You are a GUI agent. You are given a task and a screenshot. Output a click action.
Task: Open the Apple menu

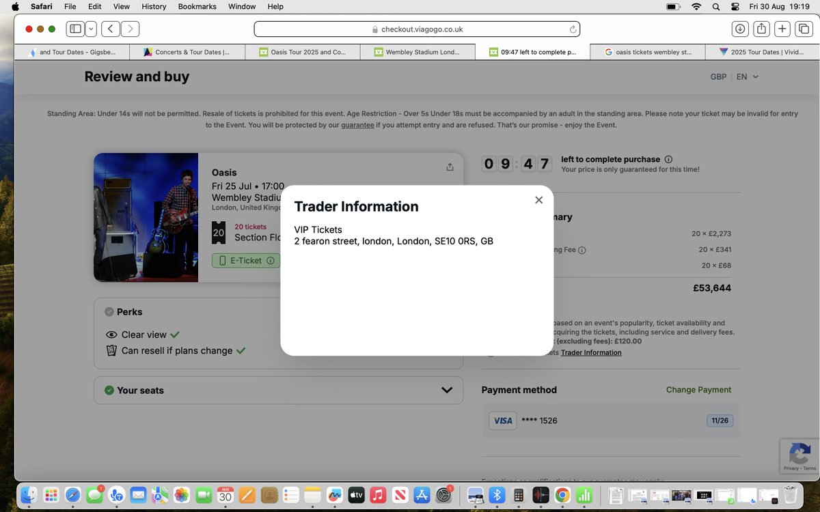coord(15,6)
